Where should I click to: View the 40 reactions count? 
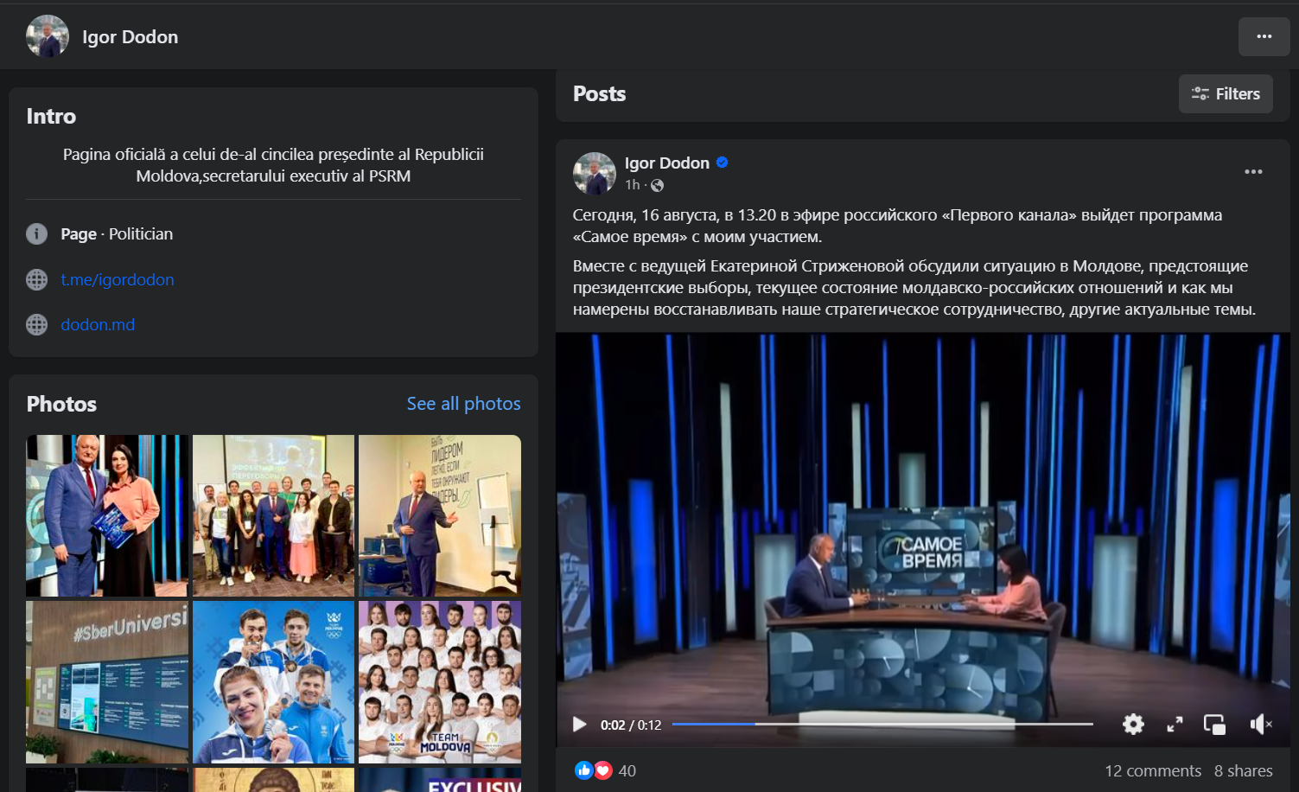pyautogui.click(x=627, y=771)
